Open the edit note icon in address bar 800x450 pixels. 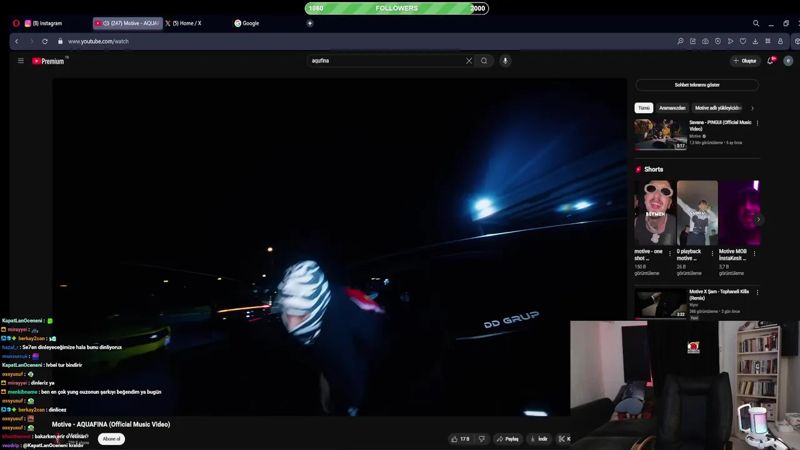(693, 41)
